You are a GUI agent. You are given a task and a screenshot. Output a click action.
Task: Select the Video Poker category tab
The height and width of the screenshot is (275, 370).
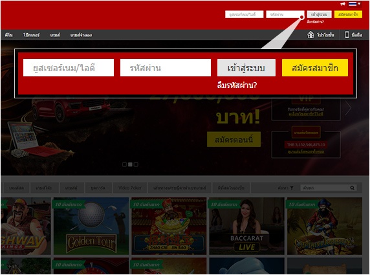click(130, 188)
